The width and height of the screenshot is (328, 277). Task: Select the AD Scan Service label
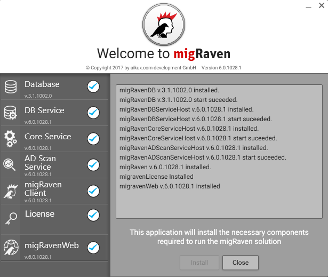(x=40, y=163)
